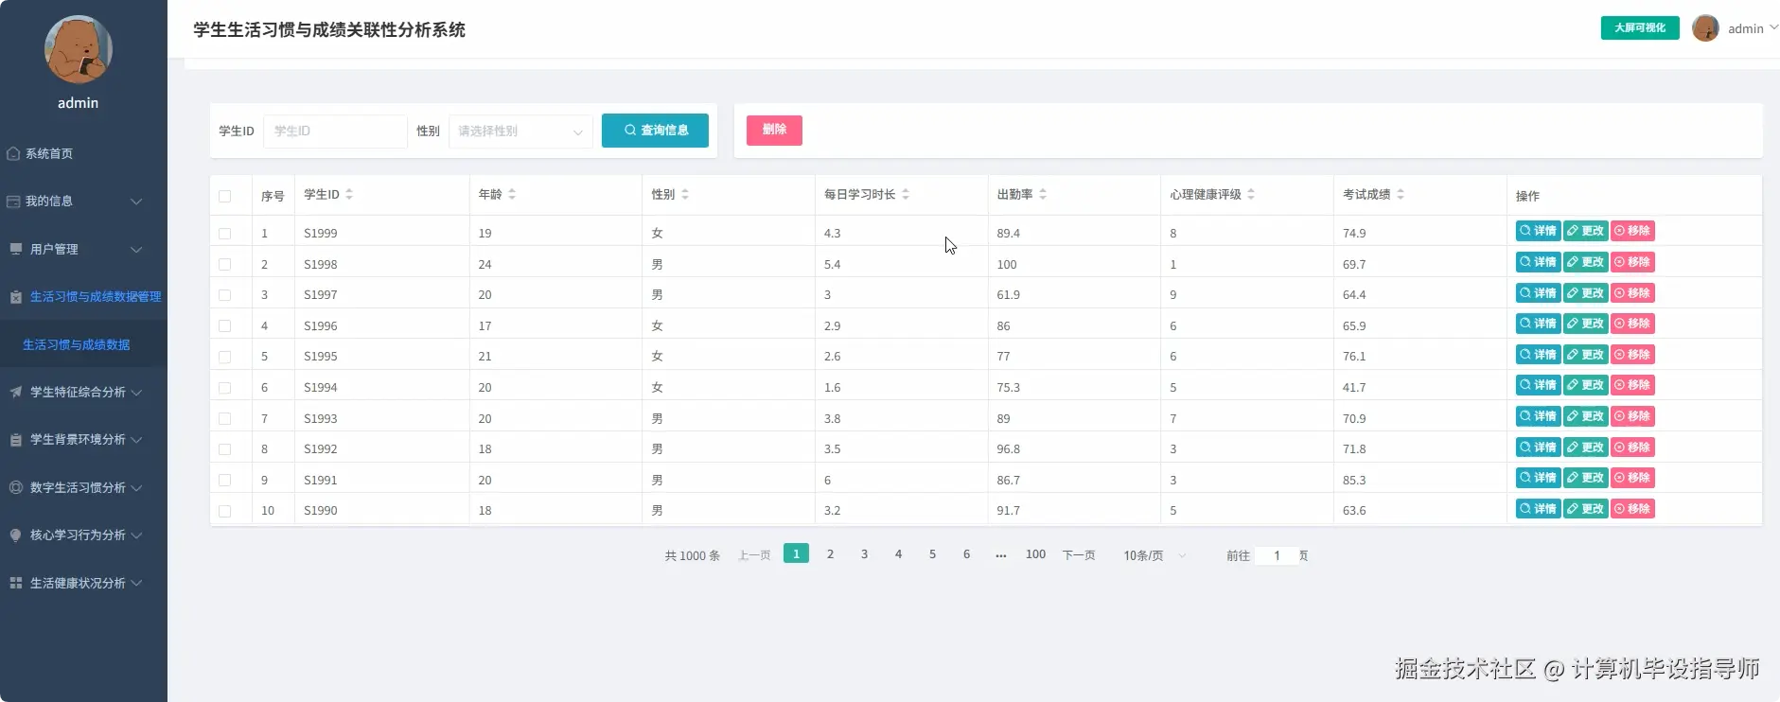View 详情 for student S1993
The height and width of the screenshot is (702, 1780).
coord(1538,416)
